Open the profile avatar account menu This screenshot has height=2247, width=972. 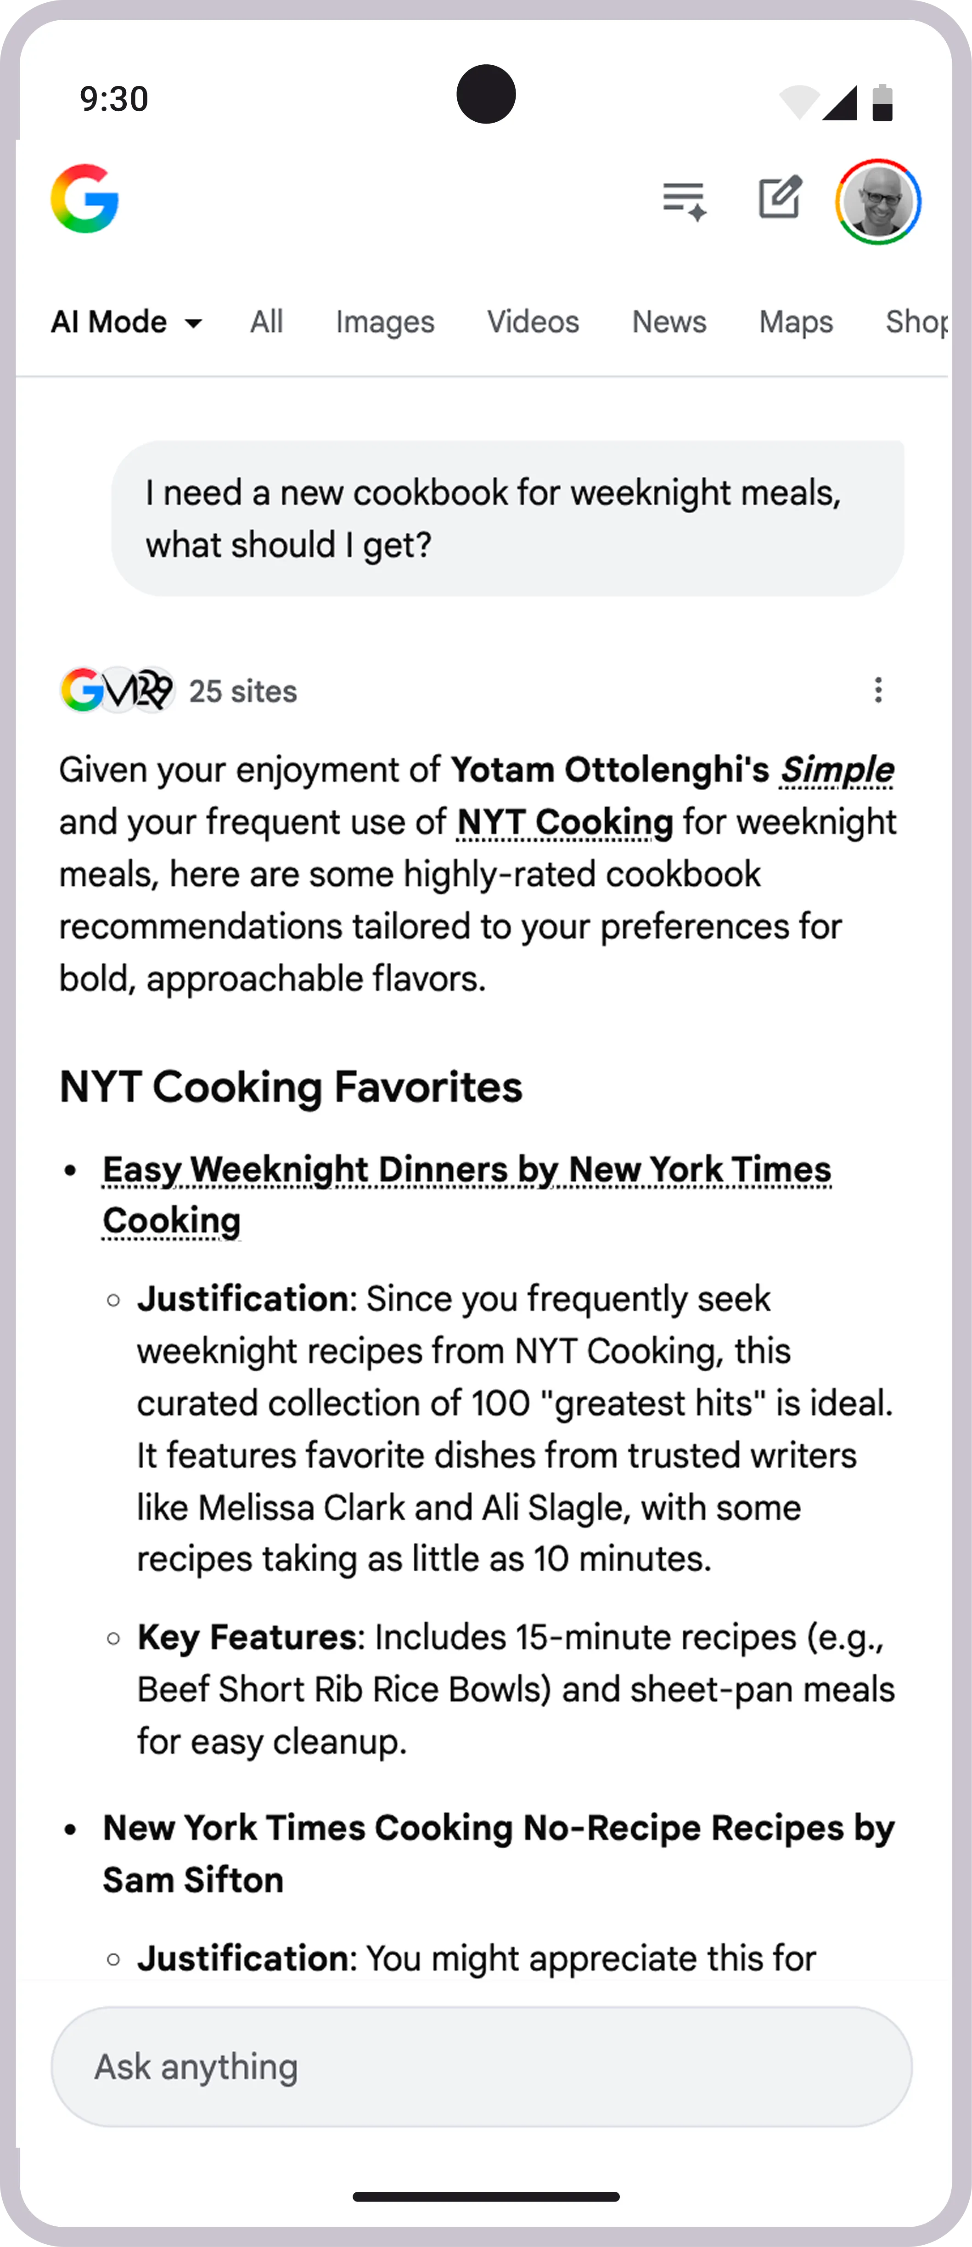coord(878,202)
